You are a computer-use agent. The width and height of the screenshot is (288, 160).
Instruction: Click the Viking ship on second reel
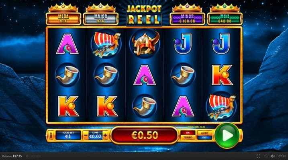(x=106, y=44)
